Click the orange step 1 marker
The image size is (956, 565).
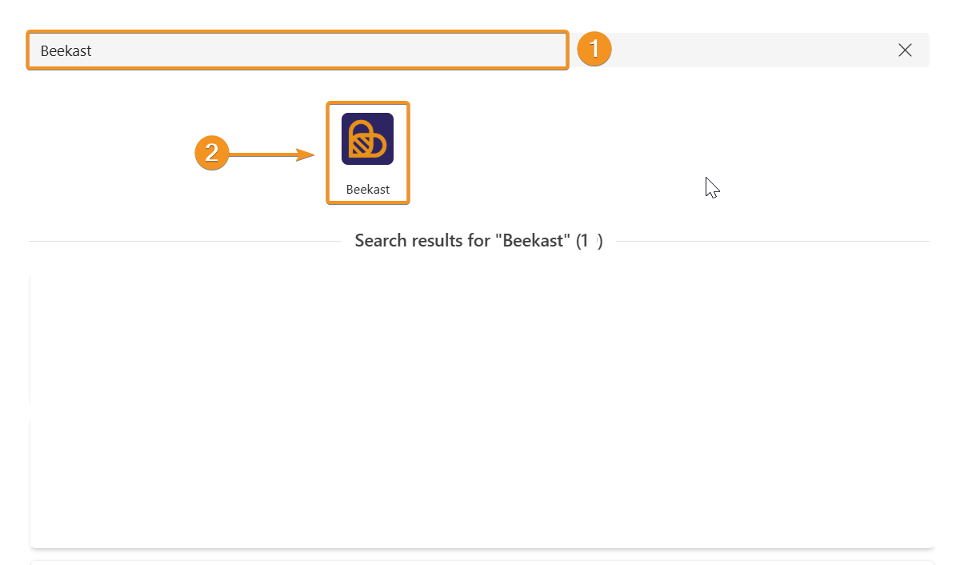pos(594,49)
